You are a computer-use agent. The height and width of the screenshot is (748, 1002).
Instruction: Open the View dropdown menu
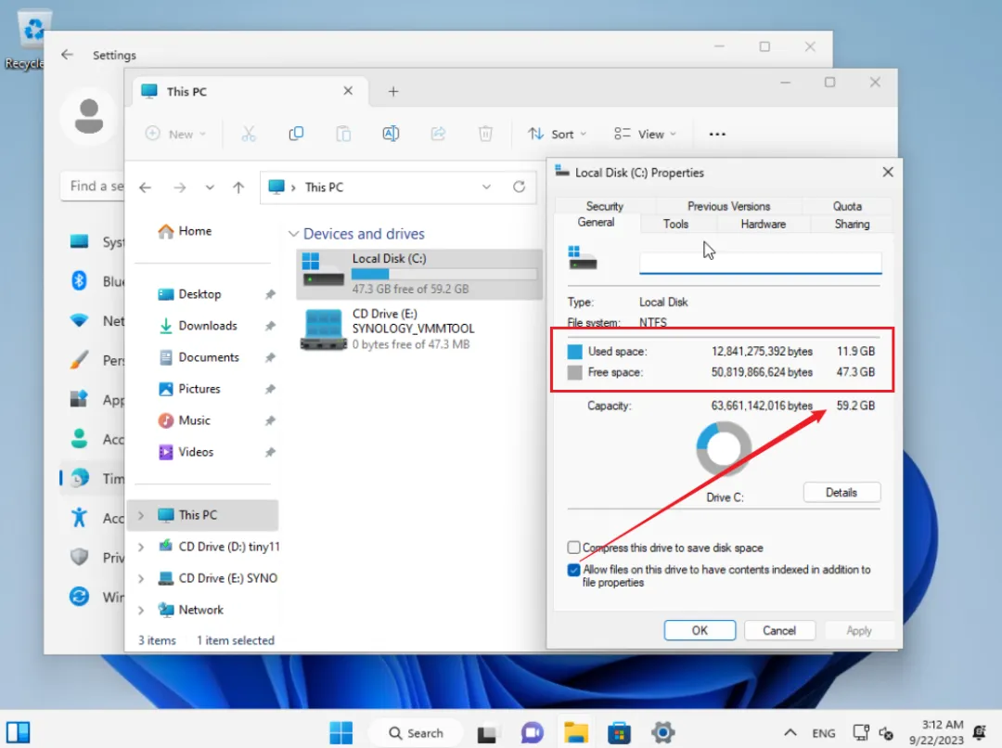click(x=645, y=134)
